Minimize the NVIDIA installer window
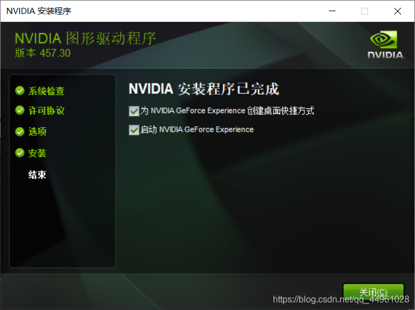Viewport: 415px width, 310px height. (x=332, y=11)
